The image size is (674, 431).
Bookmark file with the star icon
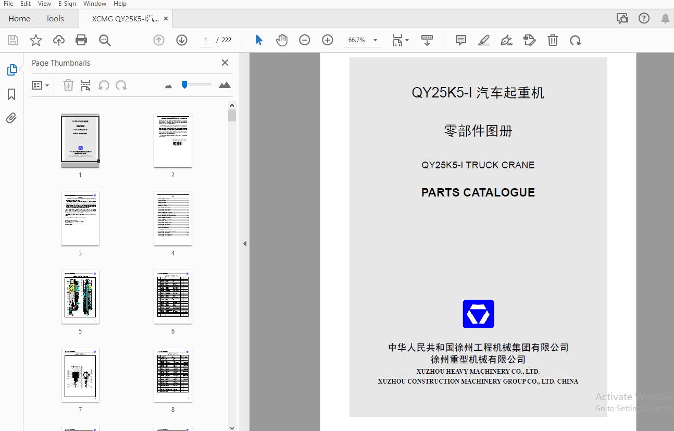pos(36,40)
